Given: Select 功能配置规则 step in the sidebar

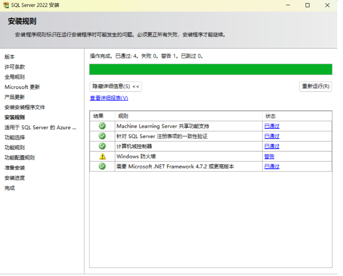Looking at the screenshot, I should click(x=20, y=158).
